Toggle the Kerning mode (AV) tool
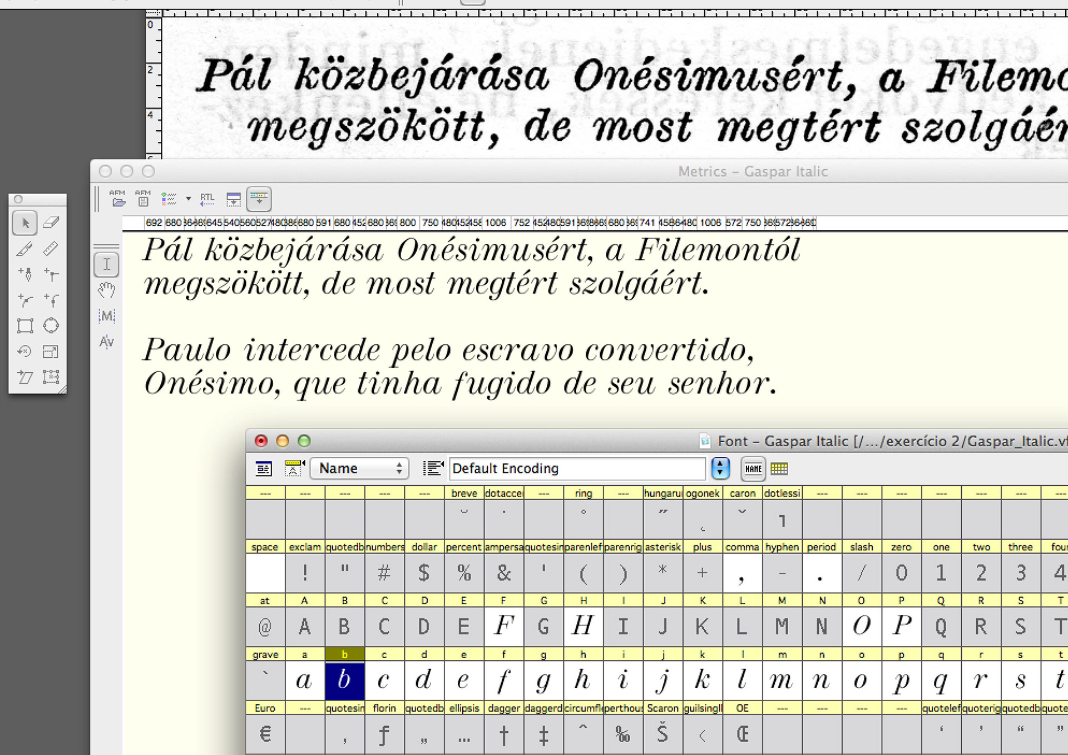 106,342
